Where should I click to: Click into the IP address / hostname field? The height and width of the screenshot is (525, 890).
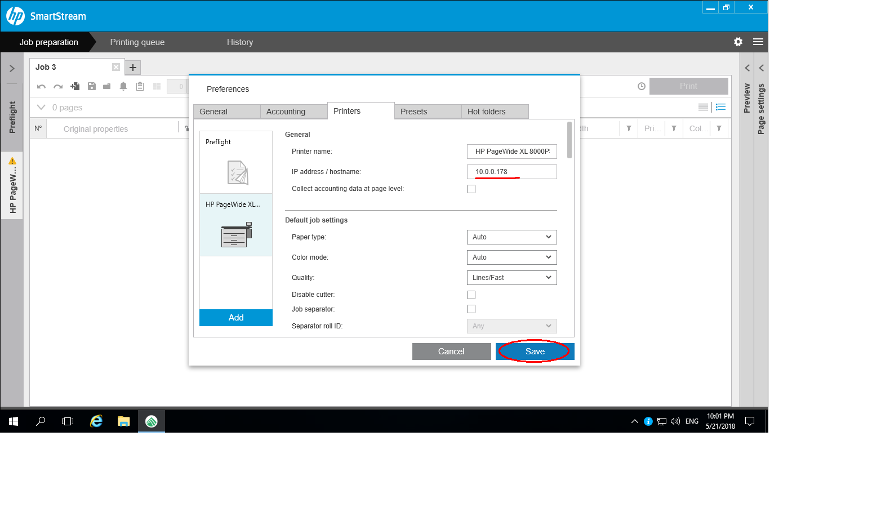[511, 172]
